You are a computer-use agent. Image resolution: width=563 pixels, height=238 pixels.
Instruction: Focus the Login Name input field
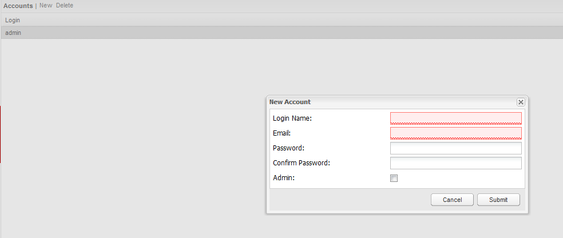455,118
